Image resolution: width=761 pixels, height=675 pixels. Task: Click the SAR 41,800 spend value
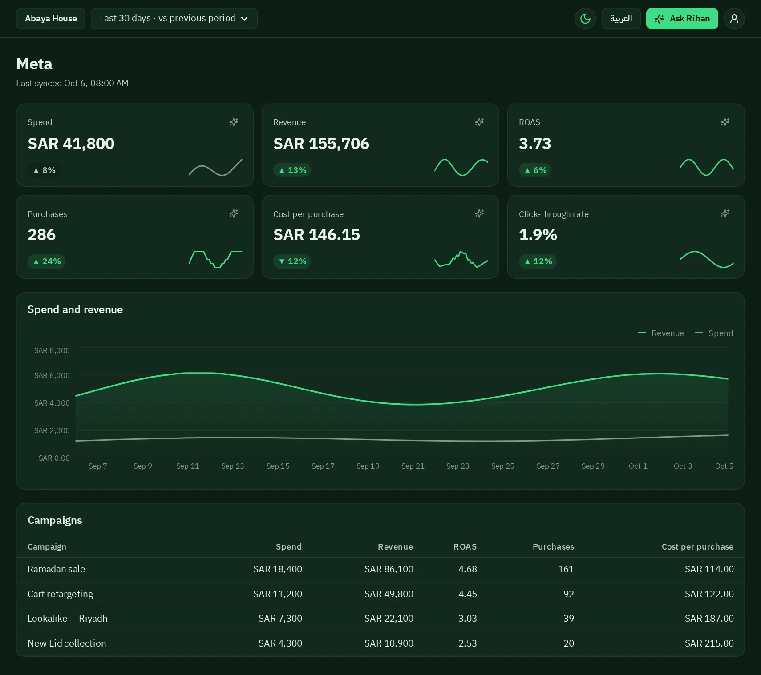(71, 144)
